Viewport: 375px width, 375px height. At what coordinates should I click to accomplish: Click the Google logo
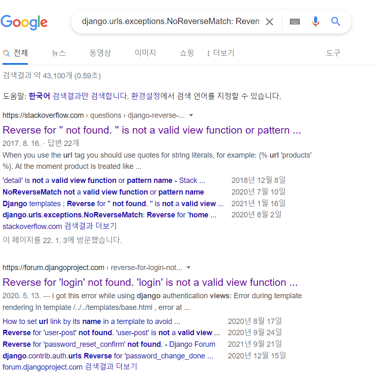[x=24, y=22]
